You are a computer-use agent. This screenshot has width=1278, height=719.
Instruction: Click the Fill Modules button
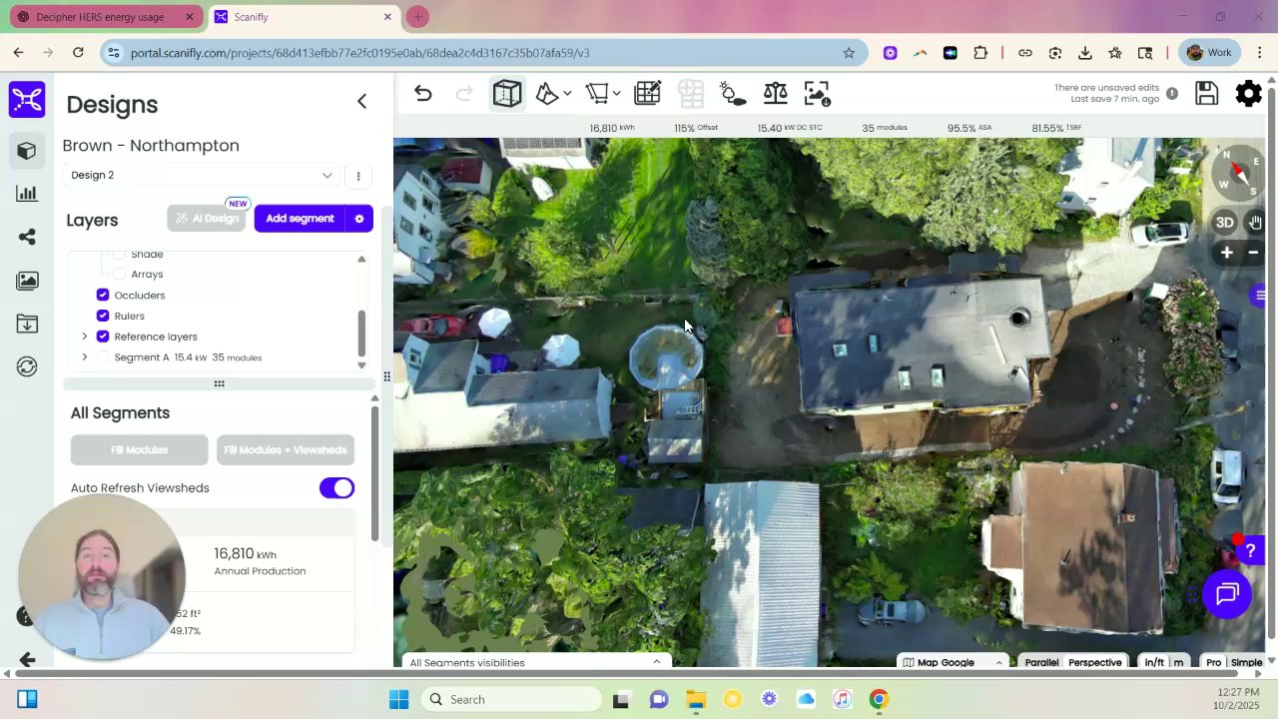point(140,450)
